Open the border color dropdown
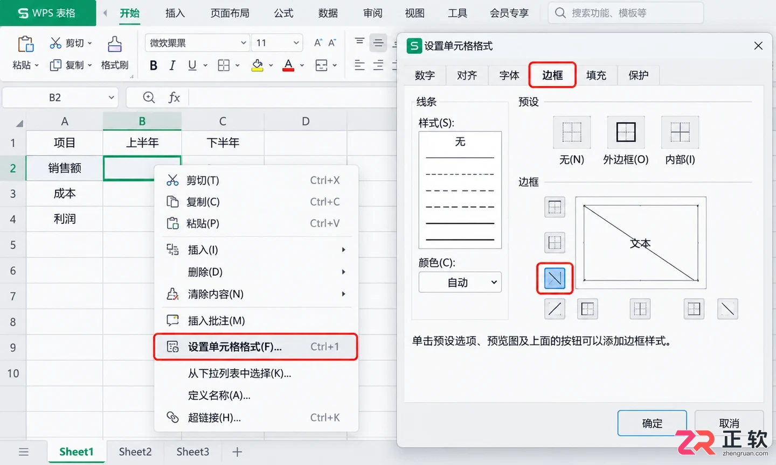 click(x=460, y=282)
